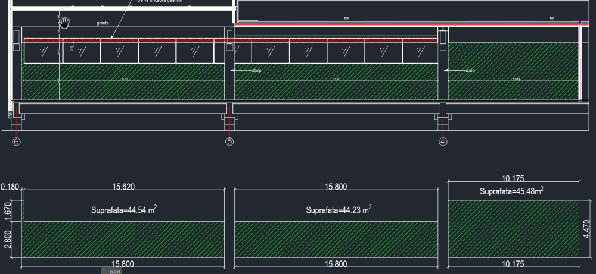Click the 10.175 dimension above Suprafata=45.48 text
This screenshot has width=596, height=274.
tap(513, 178)
